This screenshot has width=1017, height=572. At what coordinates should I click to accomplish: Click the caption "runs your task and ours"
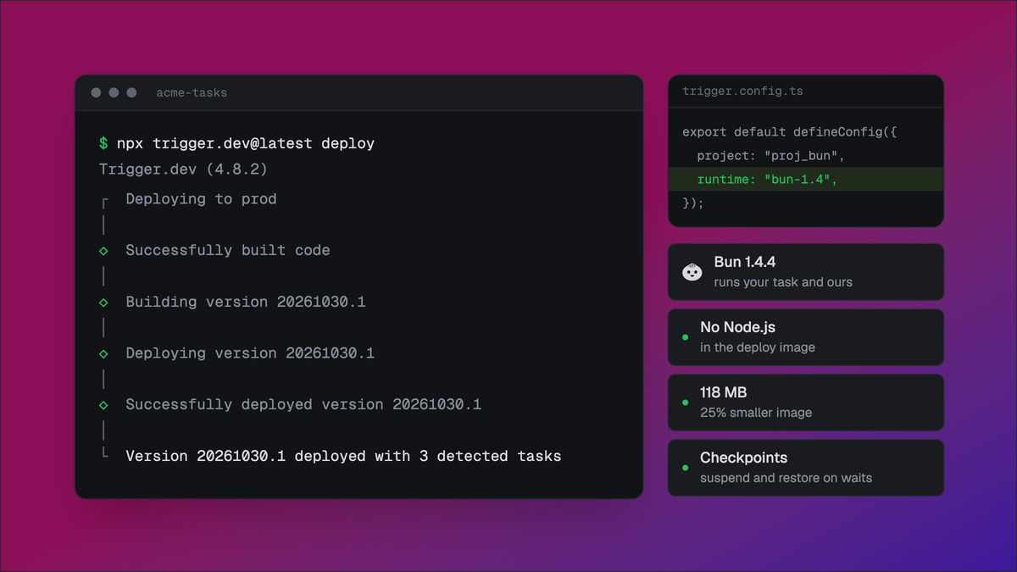(x=783, y=282)
